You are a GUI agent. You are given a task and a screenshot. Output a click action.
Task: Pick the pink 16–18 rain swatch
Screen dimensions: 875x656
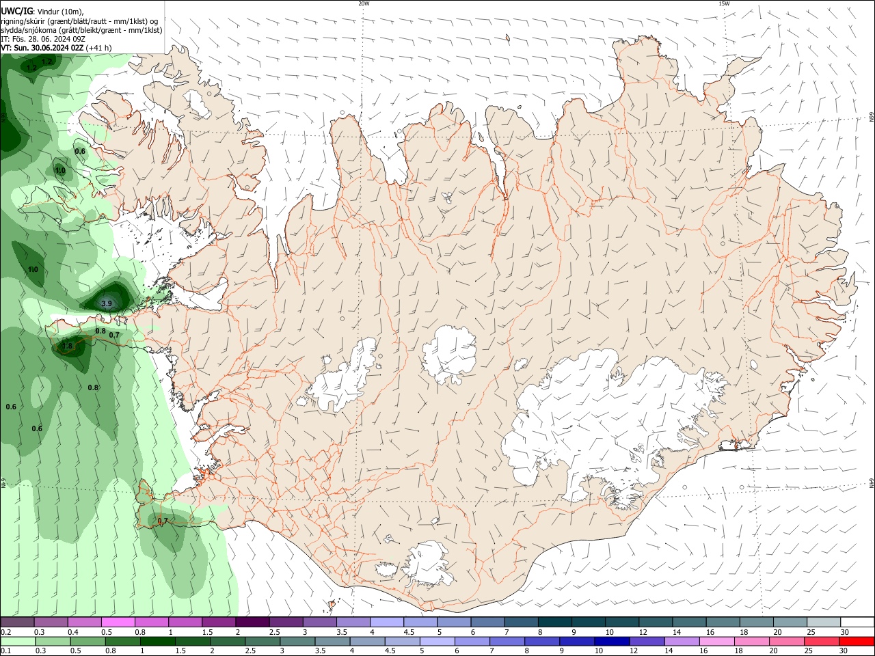[x=716, y=642]
